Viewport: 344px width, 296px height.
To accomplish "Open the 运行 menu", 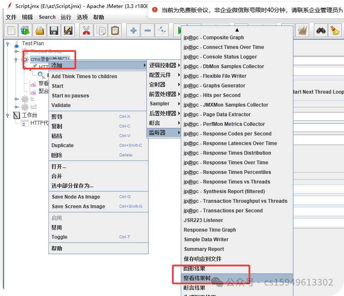I will coord(66,17).
